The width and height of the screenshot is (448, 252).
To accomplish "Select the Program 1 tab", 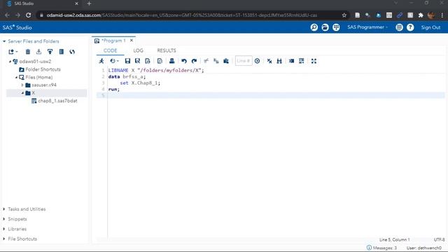I will coord(113,41).
